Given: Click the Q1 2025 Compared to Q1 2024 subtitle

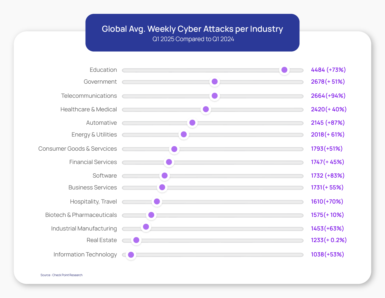Looking at the screenshot, I should 193,39.
